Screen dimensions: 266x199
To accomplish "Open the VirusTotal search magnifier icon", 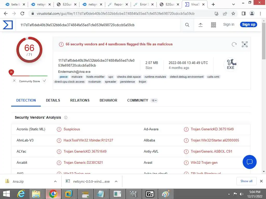I will point(187,25).
